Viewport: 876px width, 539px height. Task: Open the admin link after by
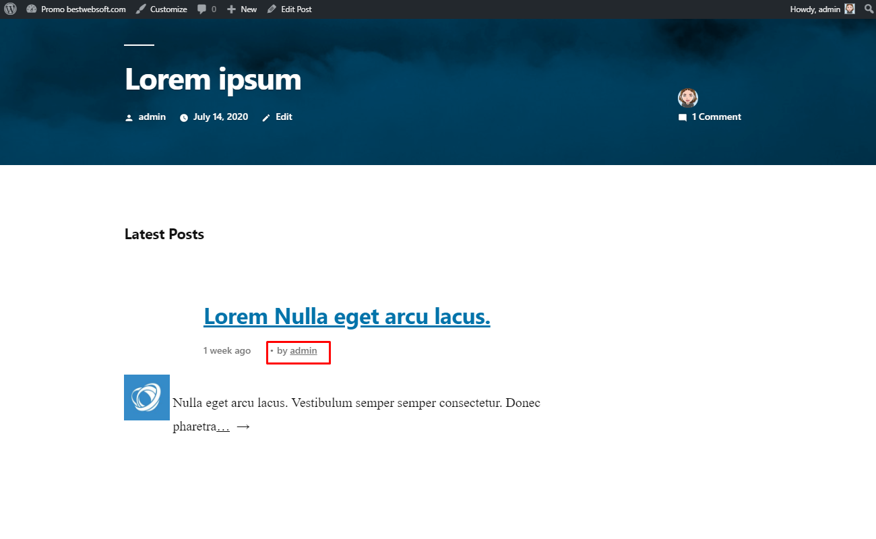(303, 350)
